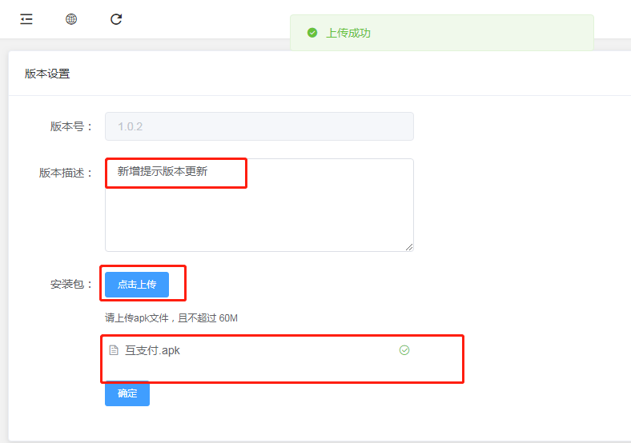Viewport: 631px width, 443px height.
Task: Click the green check icon in 上传成功 toast
Action: click(x=312, y=33)
